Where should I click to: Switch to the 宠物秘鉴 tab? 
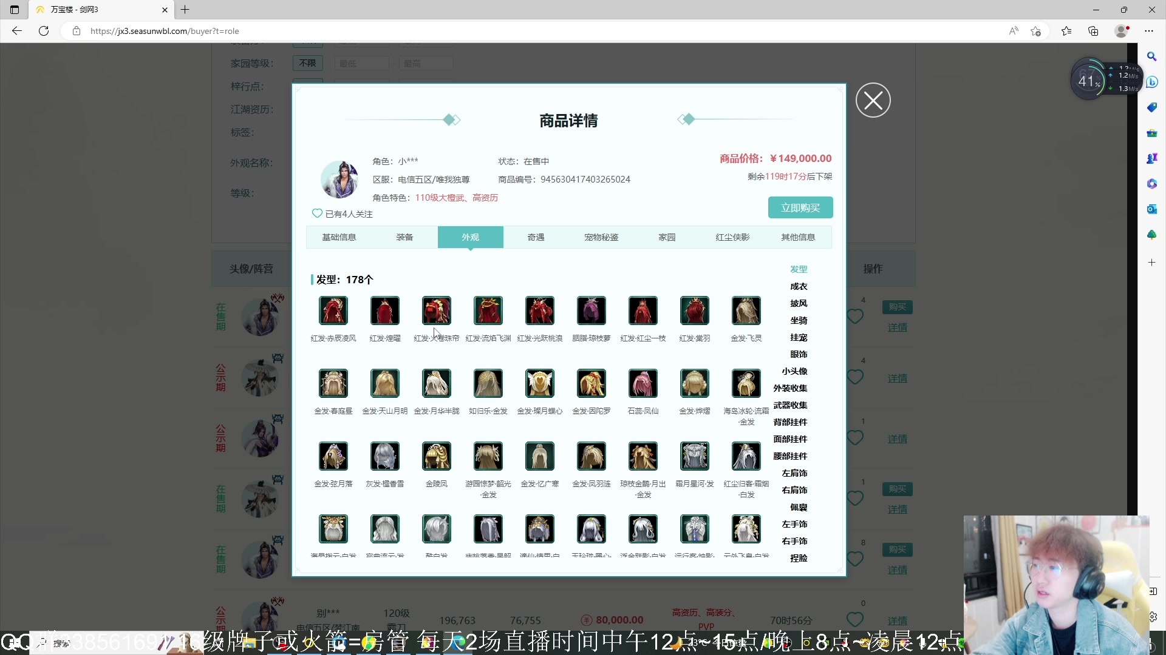click(601, 237)
